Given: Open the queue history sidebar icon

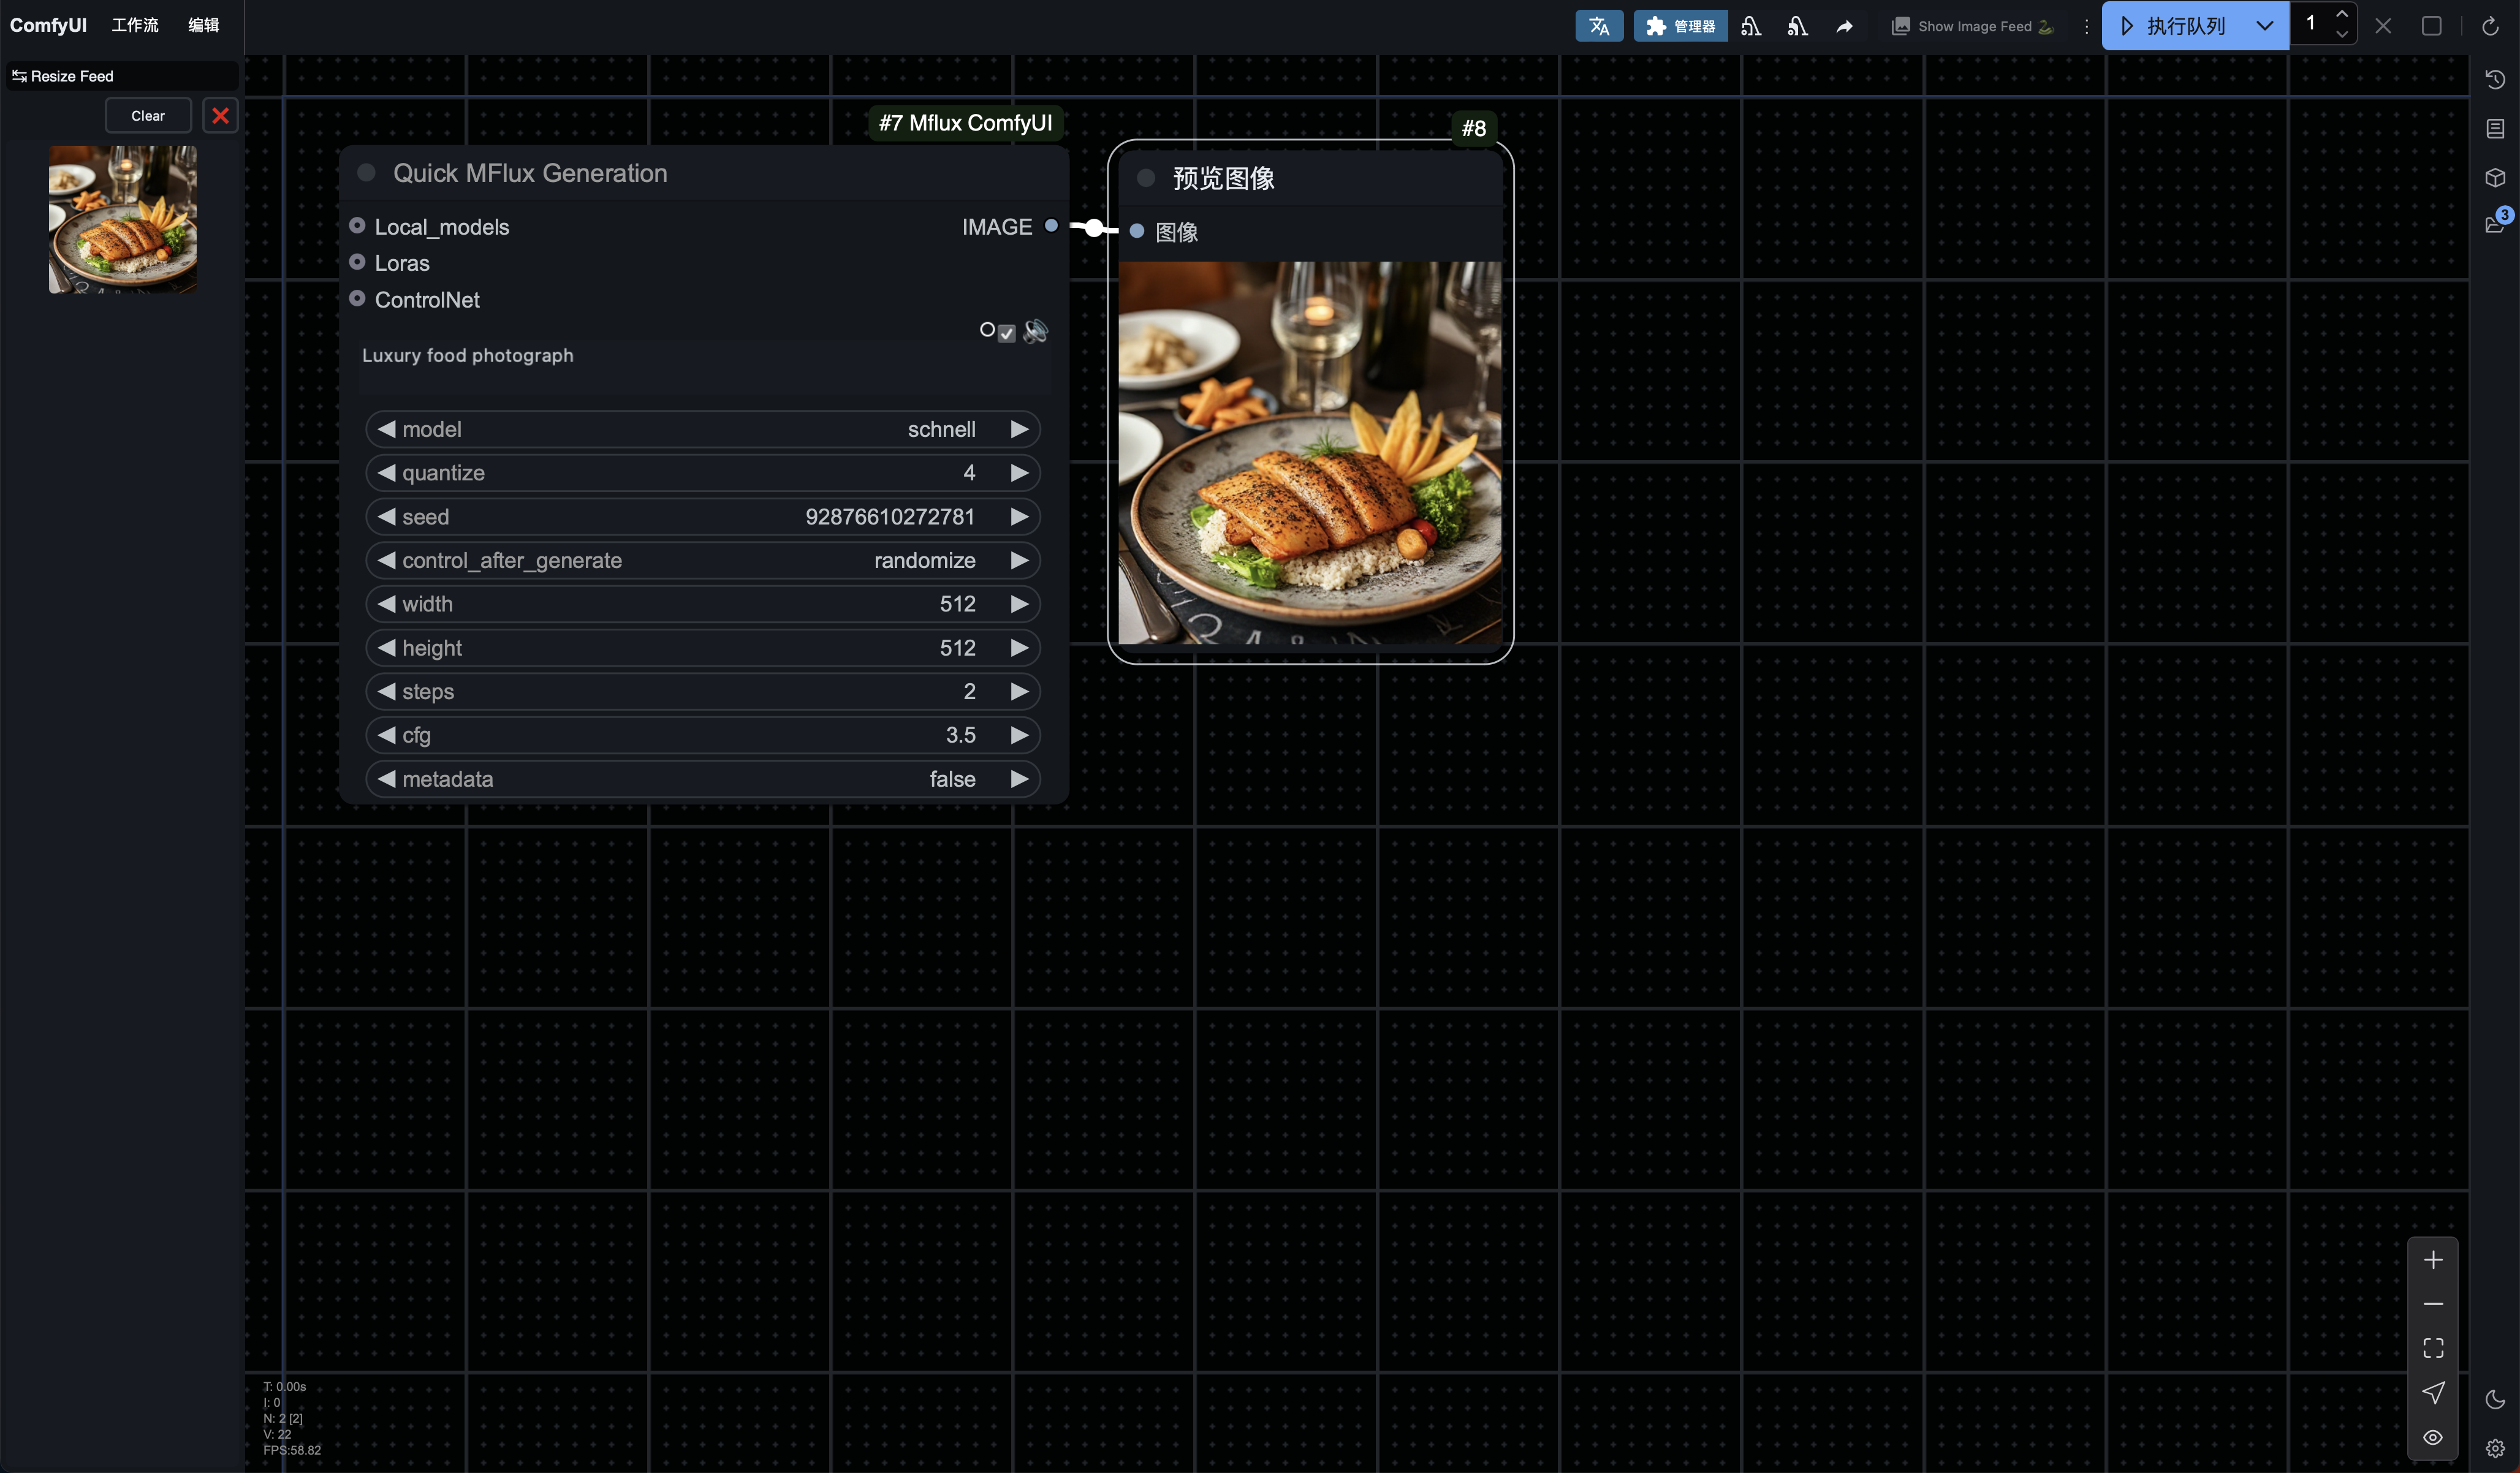Looking at the screenshot, I should click(x=2494, y=80).
